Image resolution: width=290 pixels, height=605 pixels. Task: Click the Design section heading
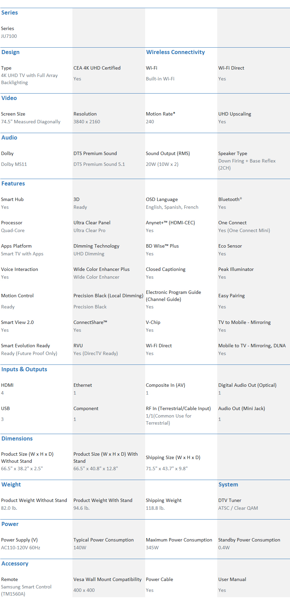pos(10,52)
